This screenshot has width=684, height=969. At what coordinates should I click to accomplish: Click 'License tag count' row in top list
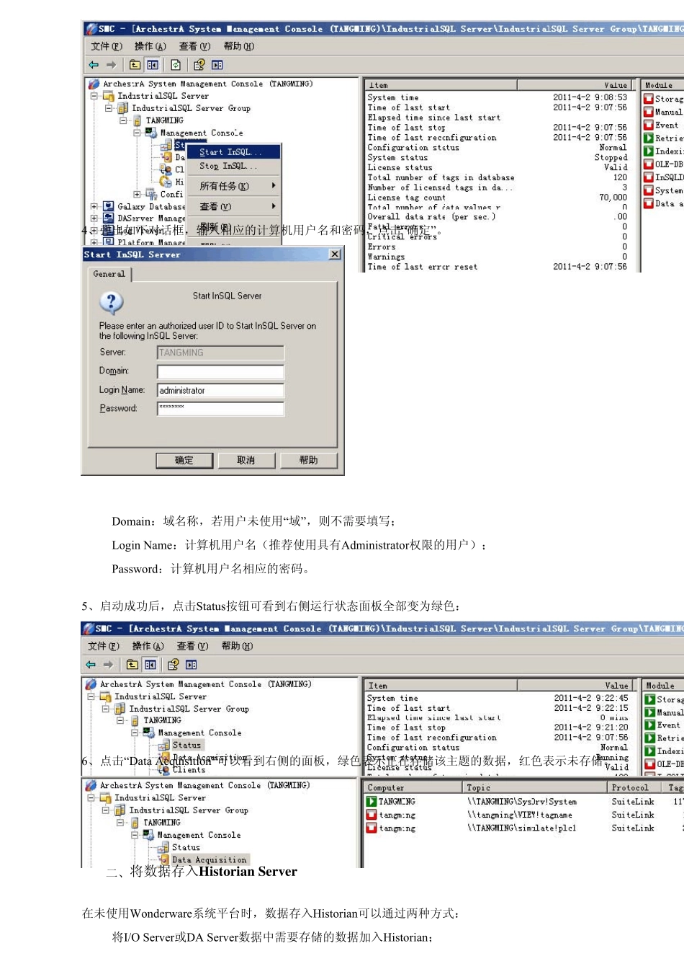tap(497, 198)
